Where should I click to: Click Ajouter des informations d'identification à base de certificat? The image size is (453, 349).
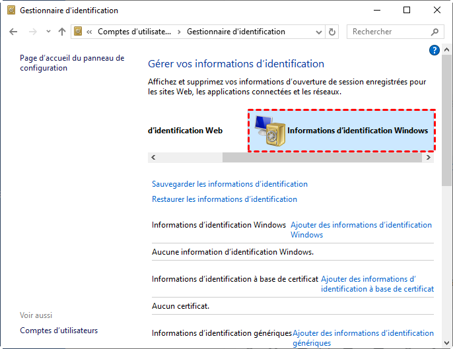[x=377, y=284]
